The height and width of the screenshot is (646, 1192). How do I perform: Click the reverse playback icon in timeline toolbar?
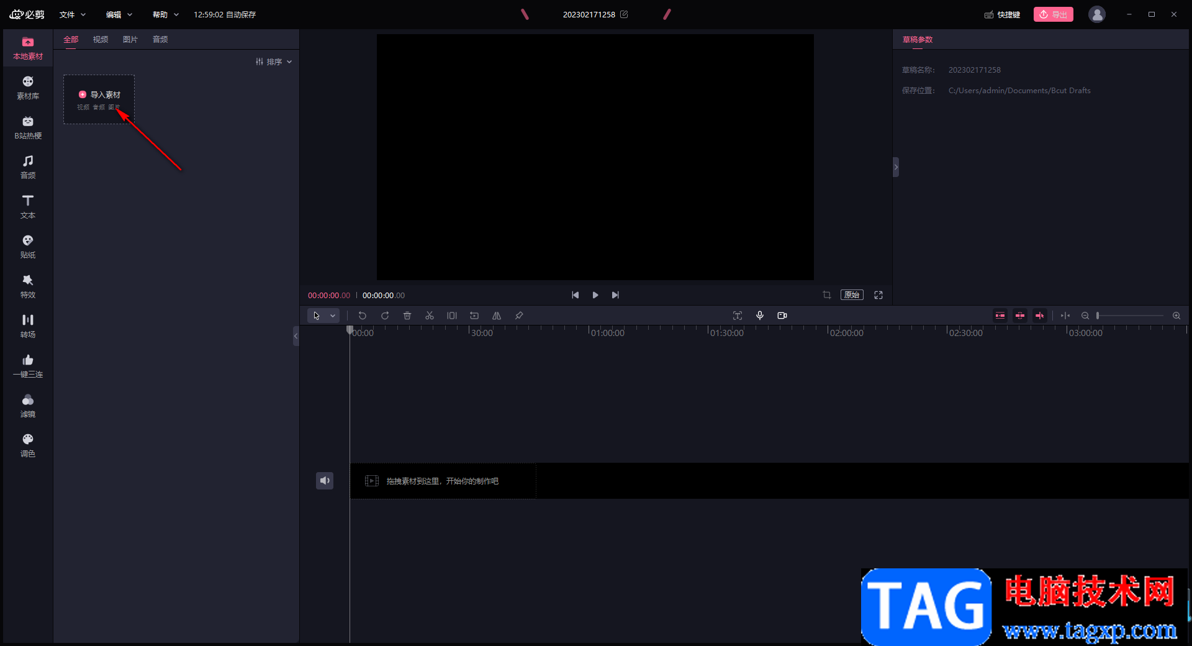[474, 316]
